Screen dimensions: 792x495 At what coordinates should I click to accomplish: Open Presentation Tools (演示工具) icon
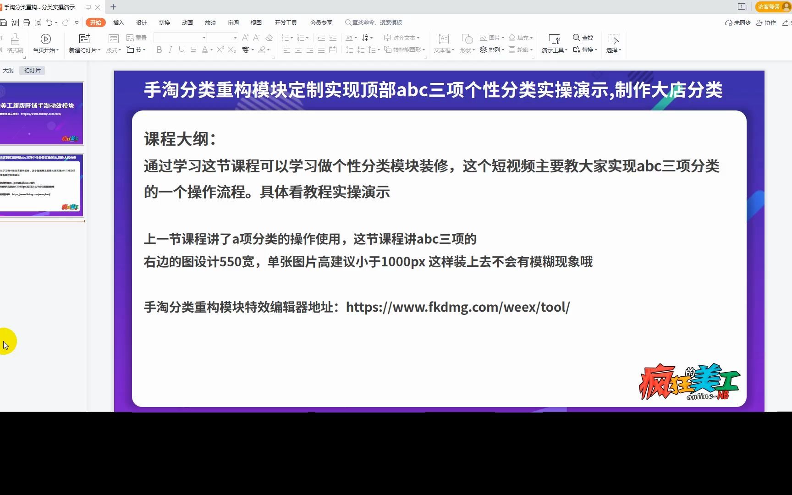[x=555, y=39]
